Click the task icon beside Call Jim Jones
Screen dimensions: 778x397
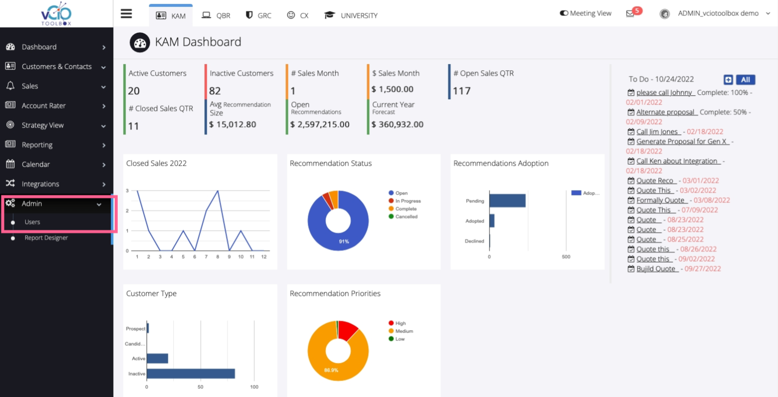point(631,132)
